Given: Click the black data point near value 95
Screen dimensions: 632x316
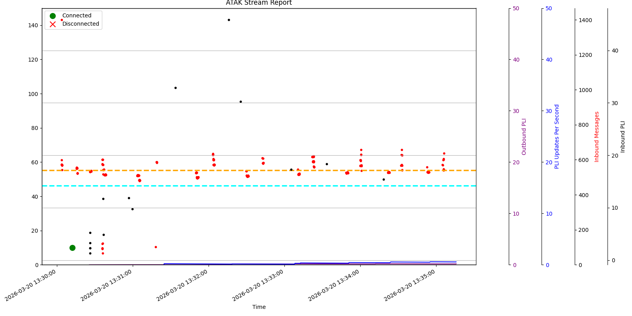Looking at the screenshot, I should (x=241, y=102).
